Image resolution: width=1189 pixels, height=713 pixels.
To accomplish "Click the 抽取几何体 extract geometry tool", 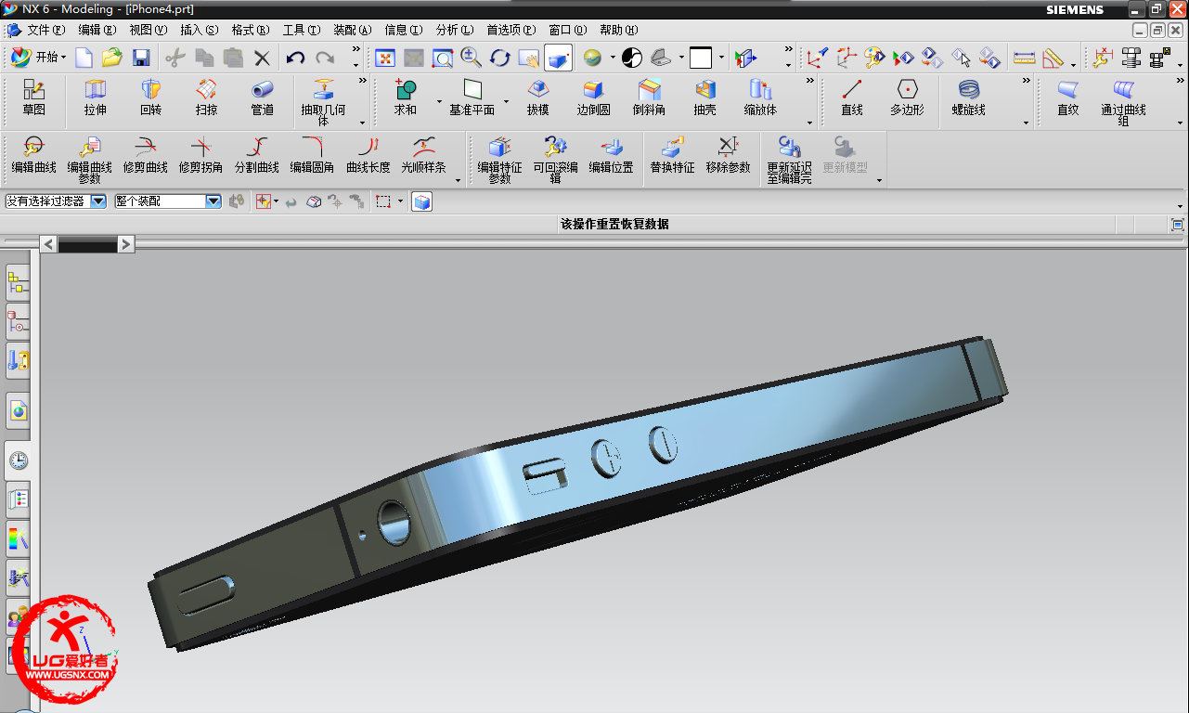I will click(323, 102).
